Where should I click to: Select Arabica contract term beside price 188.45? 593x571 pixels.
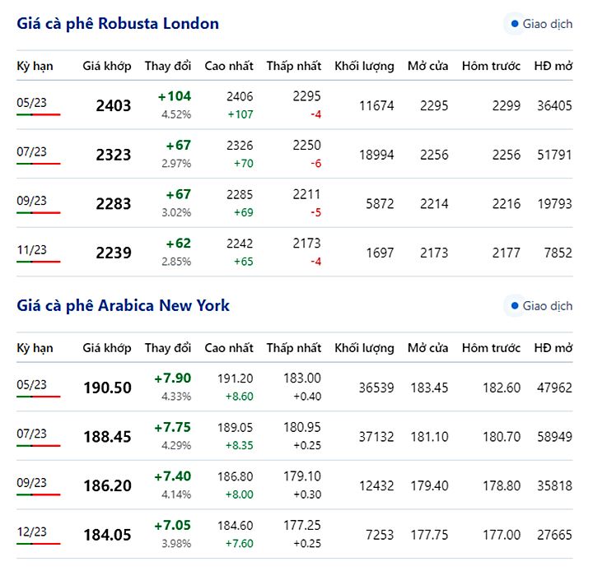(31, 434)
